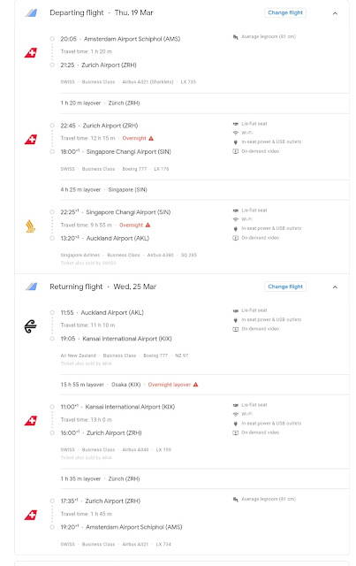Viewport: 356px width, 566px height.
Task: Collapse the Returning flight section
Action: click(335, 287)
